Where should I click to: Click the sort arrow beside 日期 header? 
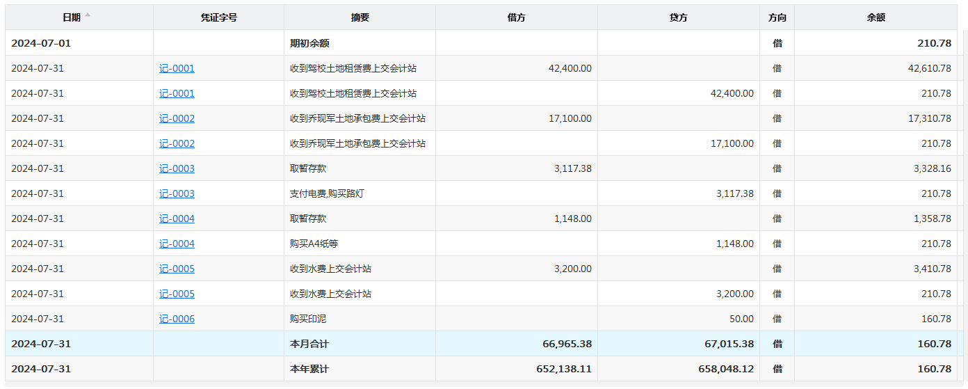point(88,15)
